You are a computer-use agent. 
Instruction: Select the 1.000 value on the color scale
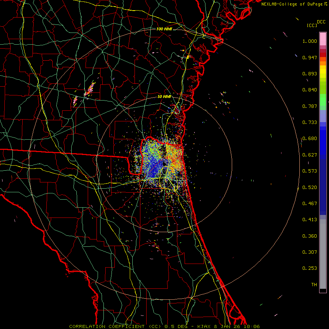[x=310, y=41]
